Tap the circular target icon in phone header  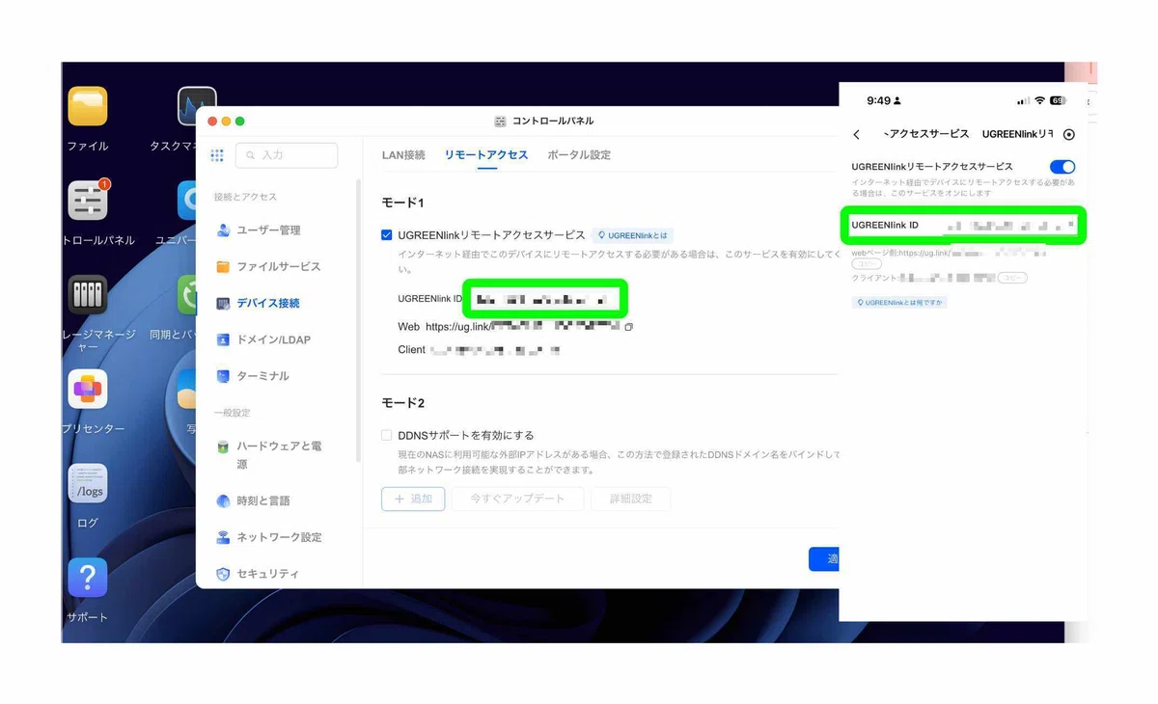pos(1068,134)
